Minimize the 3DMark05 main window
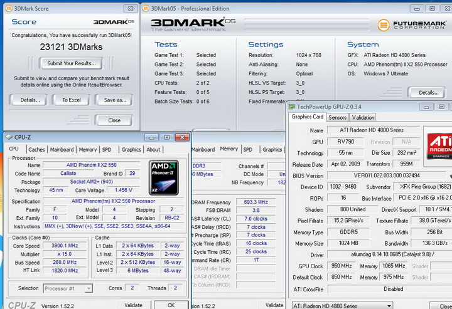Viewport: 452px width, 309px height. coord(417,9)
